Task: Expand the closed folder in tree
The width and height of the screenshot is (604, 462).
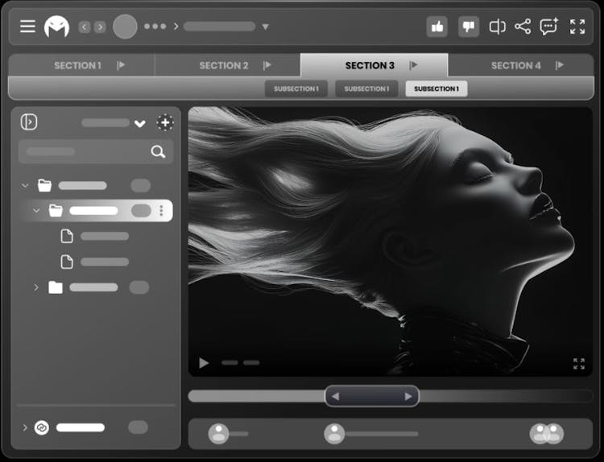Action: coord(36,287)
